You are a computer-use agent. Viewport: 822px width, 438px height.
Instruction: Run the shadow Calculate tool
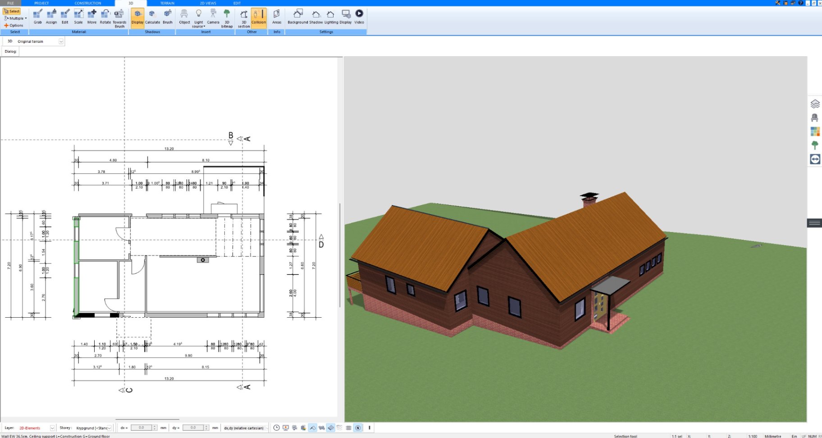pos(152,17)
